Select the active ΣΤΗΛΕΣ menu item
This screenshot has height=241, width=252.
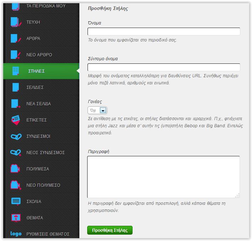tap(37, 71)
